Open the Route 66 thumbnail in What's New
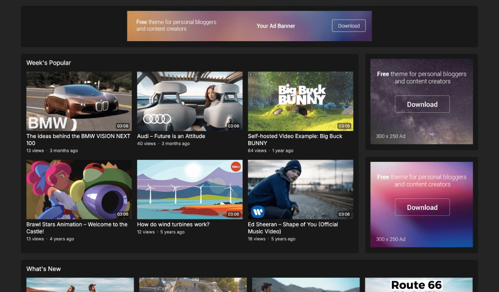The image size is (499, 292). point(419,285)
